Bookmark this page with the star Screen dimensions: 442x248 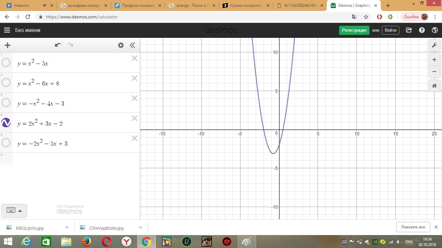366,17
